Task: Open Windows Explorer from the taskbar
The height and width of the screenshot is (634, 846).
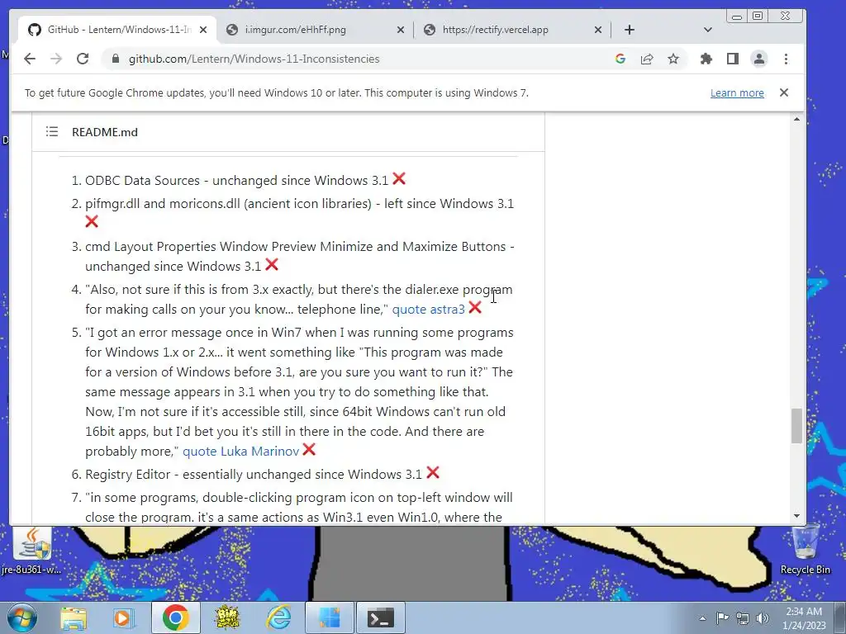Action: 74,617
